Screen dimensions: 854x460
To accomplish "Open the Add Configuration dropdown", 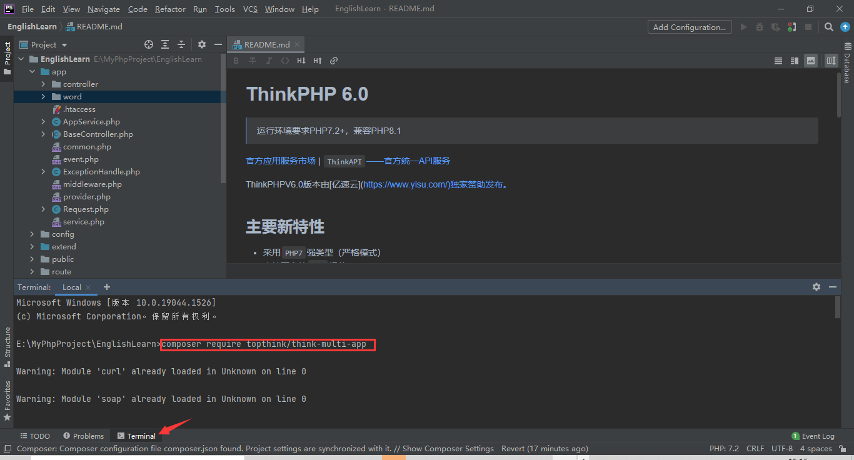I will click(689, 27).
